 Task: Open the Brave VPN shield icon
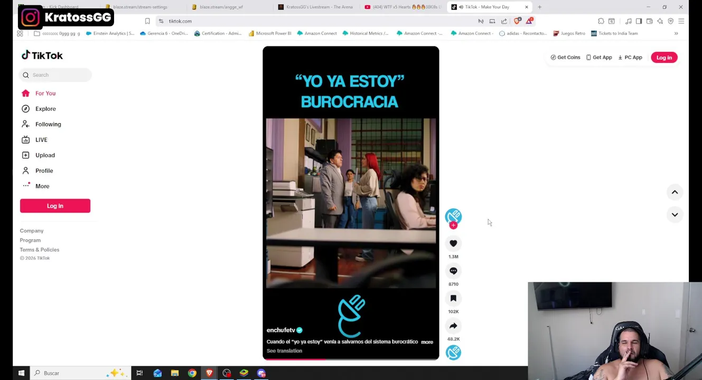point(670,21)
